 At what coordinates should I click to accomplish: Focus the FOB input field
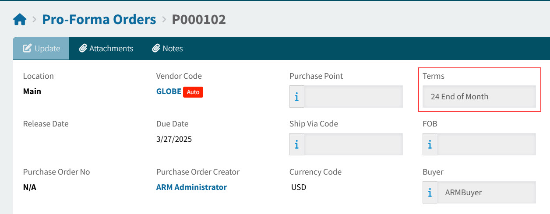coord(487,144)
